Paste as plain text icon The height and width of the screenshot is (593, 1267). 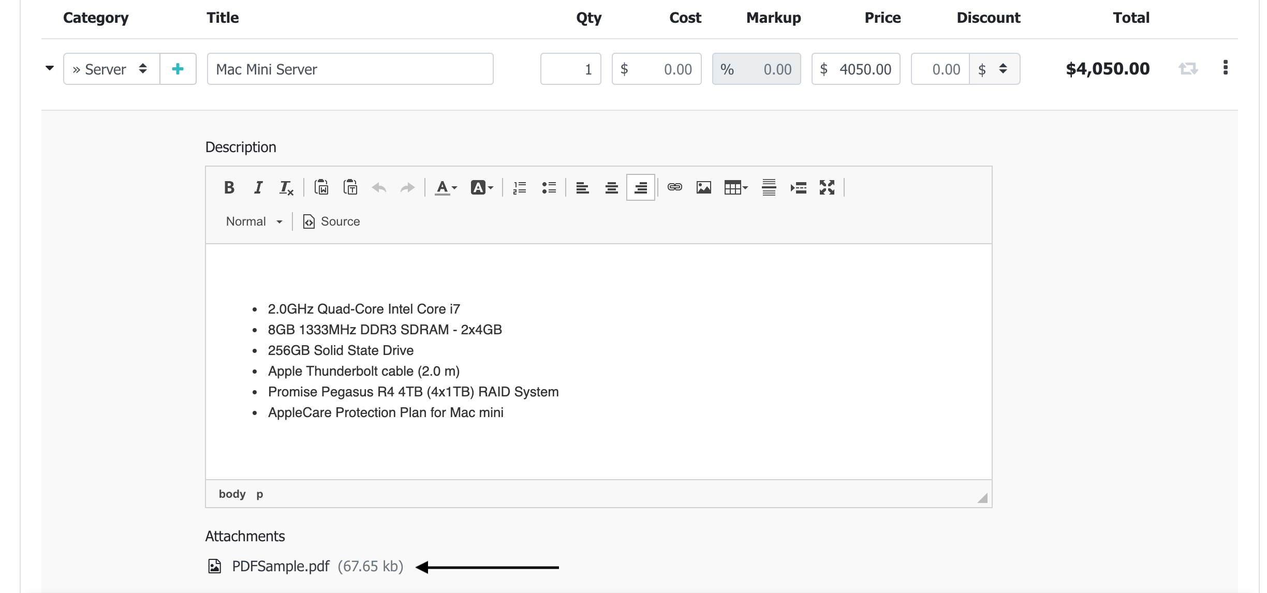click(x=350, y=187)
